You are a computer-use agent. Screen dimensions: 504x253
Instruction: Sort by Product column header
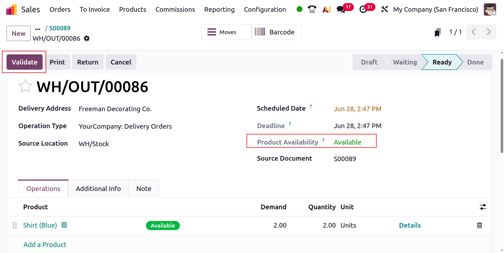(x=36, y=207)
